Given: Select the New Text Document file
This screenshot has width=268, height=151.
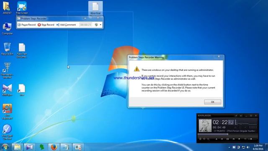Looking at the screenshot, I should (x=22, y=50).
